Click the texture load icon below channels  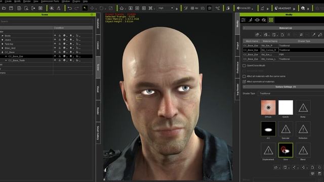point(276,167)
